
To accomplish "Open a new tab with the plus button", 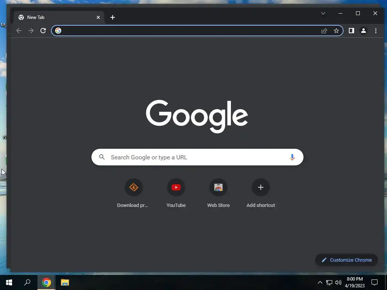I will pos(113,17).
